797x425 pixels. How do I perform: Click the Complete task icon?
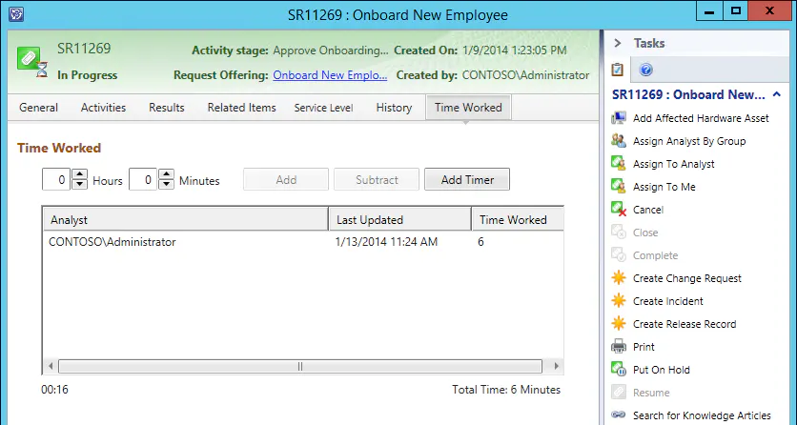(x=619, y=254)
